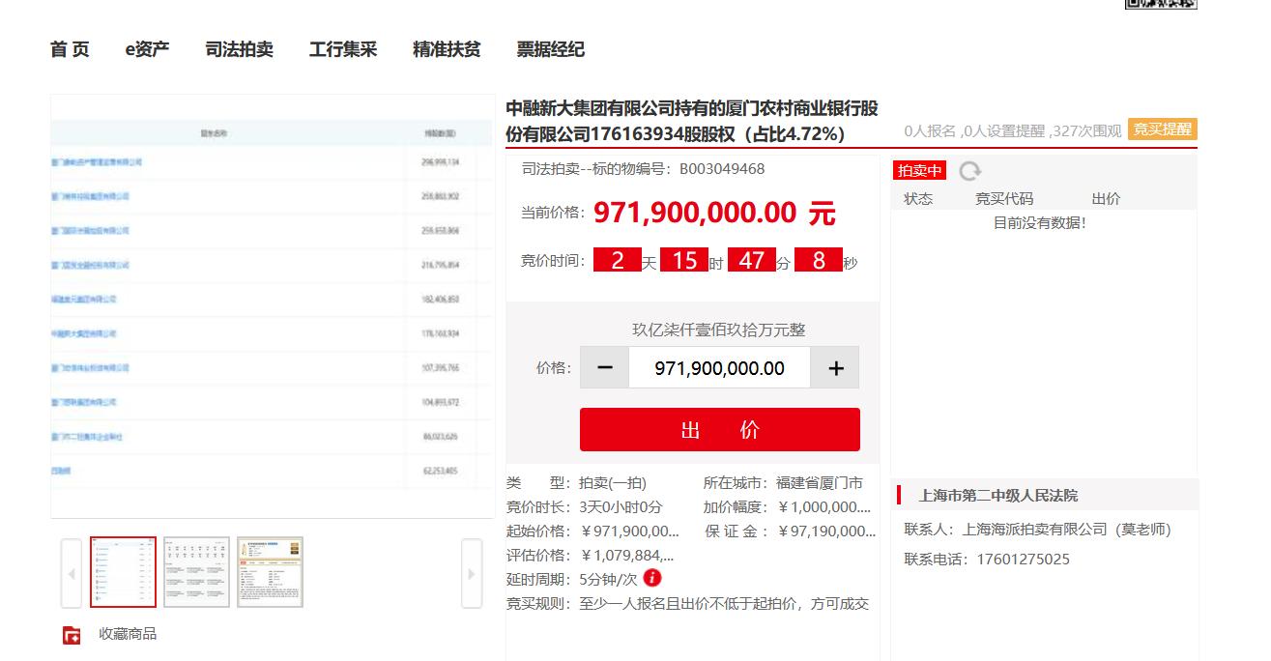This screenshot has height=661, width=1271.
Task: Open the 票据经纪 navigation tab
Action: 550,49
